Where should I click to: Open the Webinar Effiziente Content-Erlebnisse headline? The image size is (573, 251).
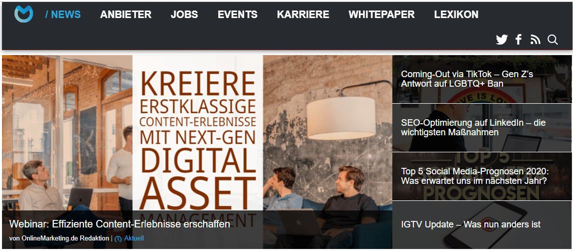pos(120,224)
